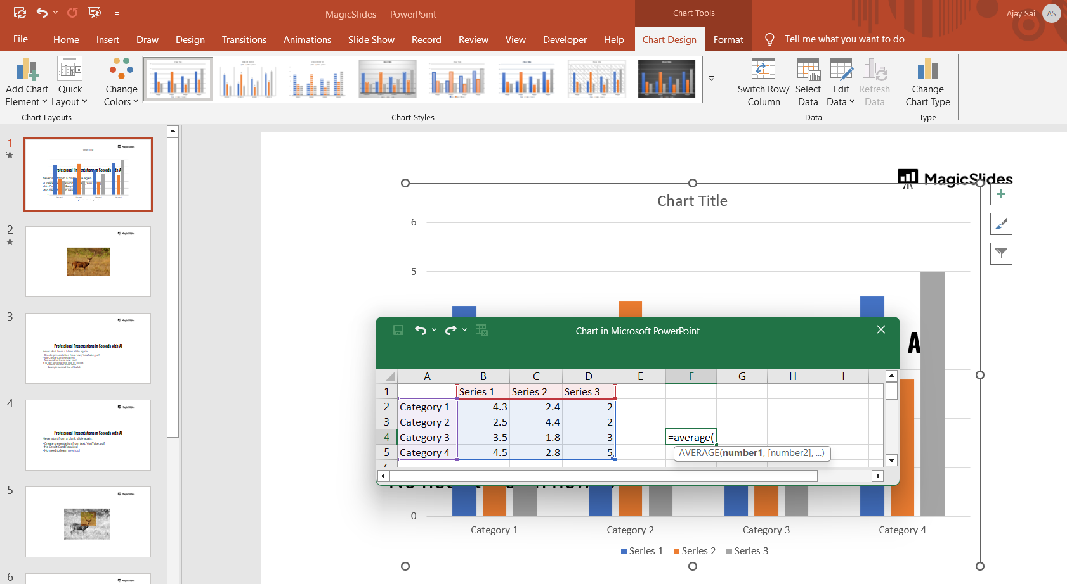Switch to the Transitions tab
Image resolution: width=1067 pixels, height=584 pixels.
244,39
